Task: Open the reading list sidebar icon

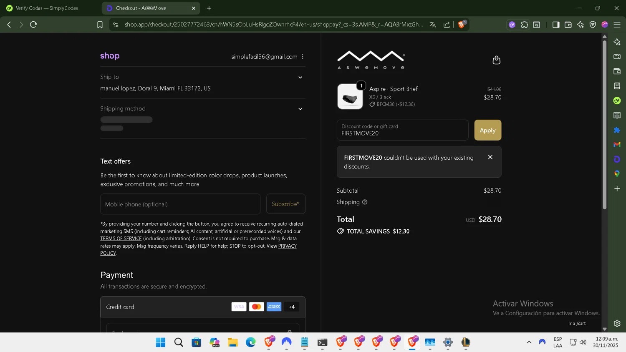Action: tap(617, 116)
